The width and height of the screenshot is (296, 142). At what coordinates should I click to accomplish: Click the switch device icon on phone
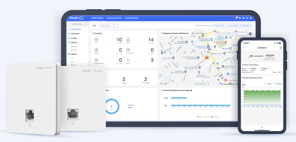click(270, 56)
